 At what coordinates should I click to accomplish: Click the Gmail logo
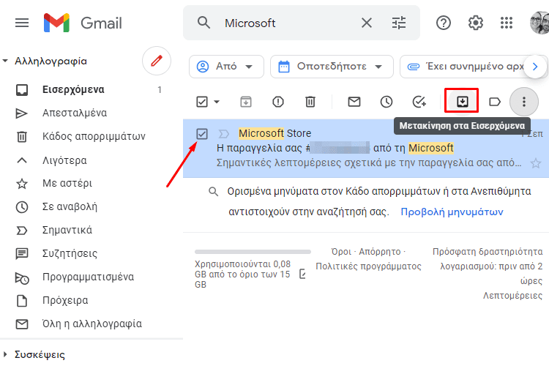83,23
